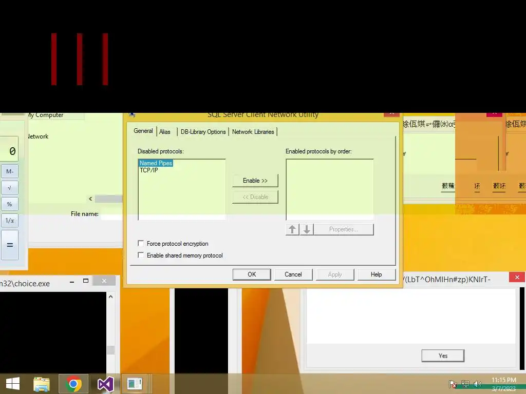Select Network in the file dialog
Image resolution: width=526 pixels, height=394 pixels.
pyautogui.click(x=38, y=136)
